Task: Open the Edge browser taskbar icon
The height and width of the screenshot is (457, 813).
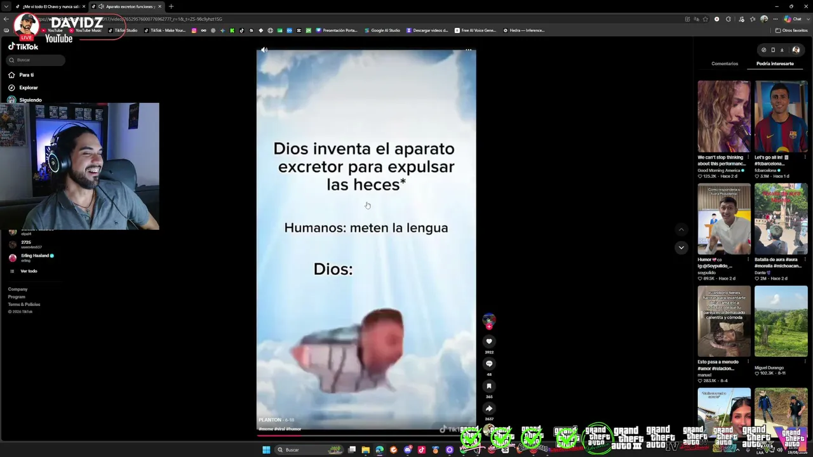Action: 379,450
